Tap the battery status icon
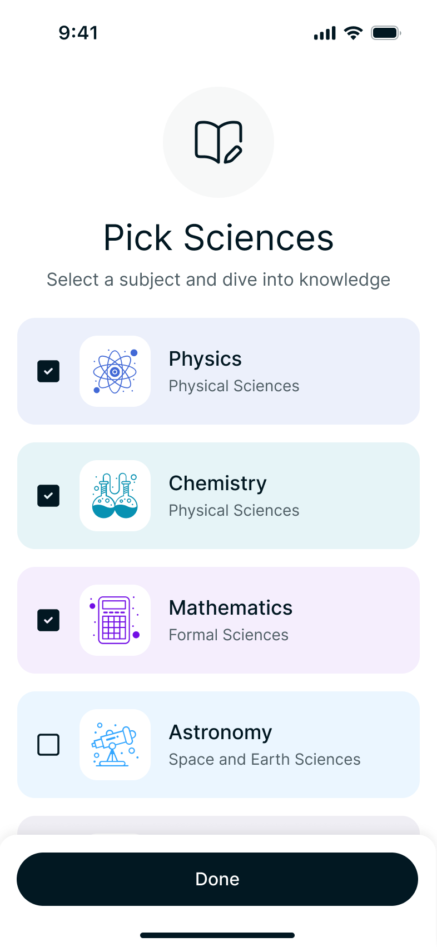 coord(386,33)
